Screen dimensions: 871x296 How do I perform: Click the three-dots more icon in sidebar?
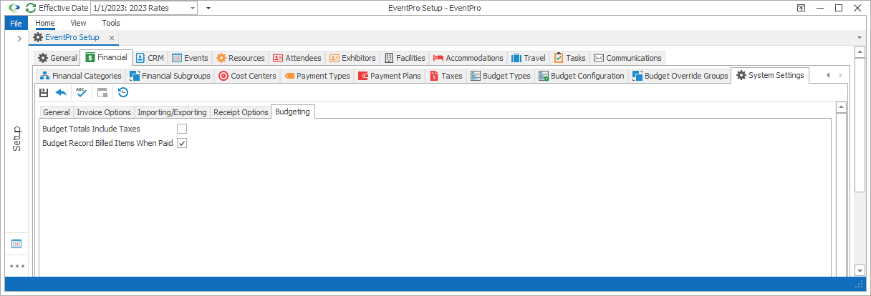pyautogui.click(x=16, y=266)
